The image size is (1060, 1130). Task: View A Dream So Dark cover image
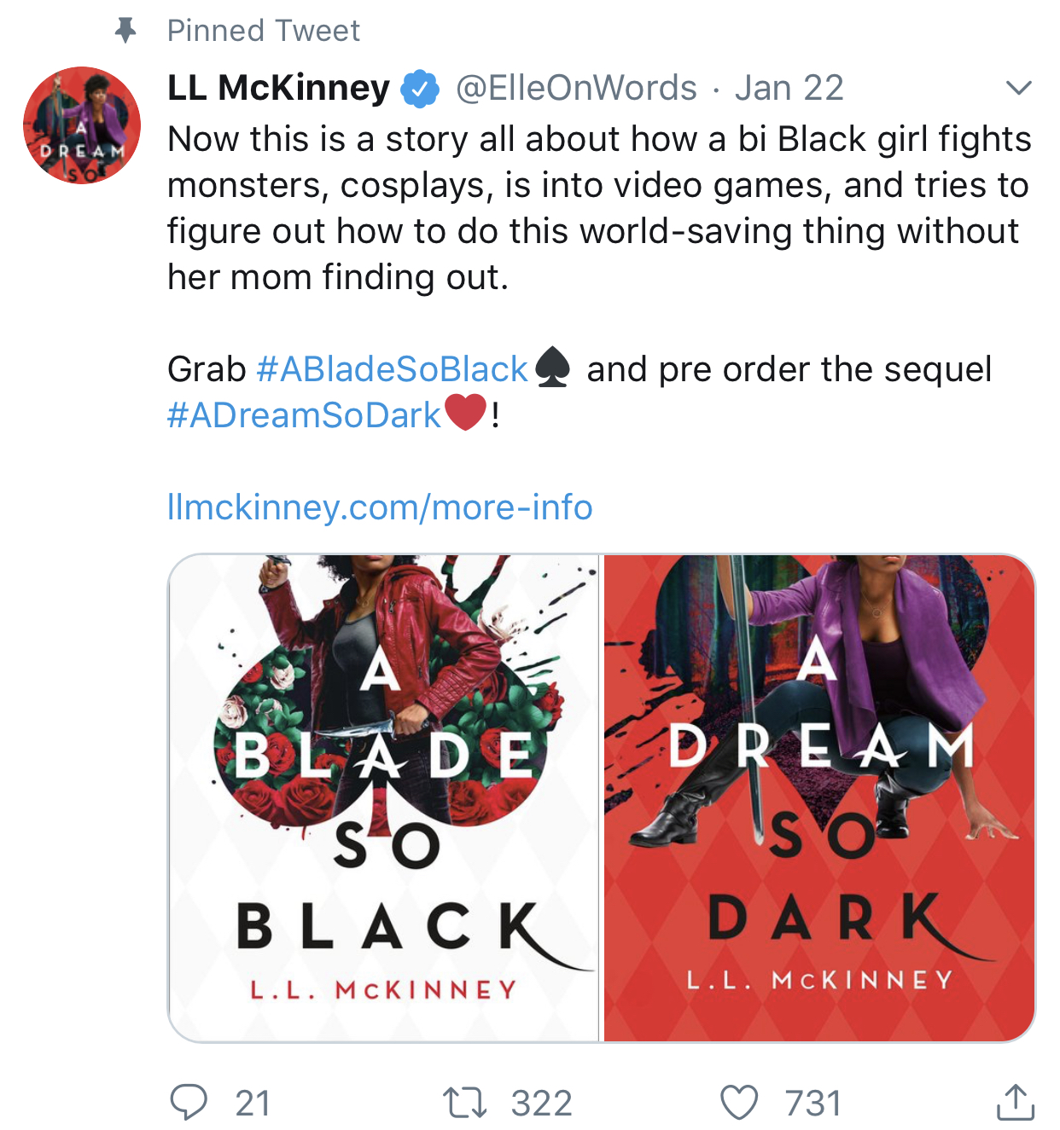pyautogui.click(x=819, y=798)
